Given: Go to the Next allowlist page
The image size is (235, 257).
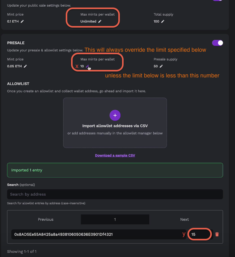Looking at the screenshot, I should tap(185, 219).
